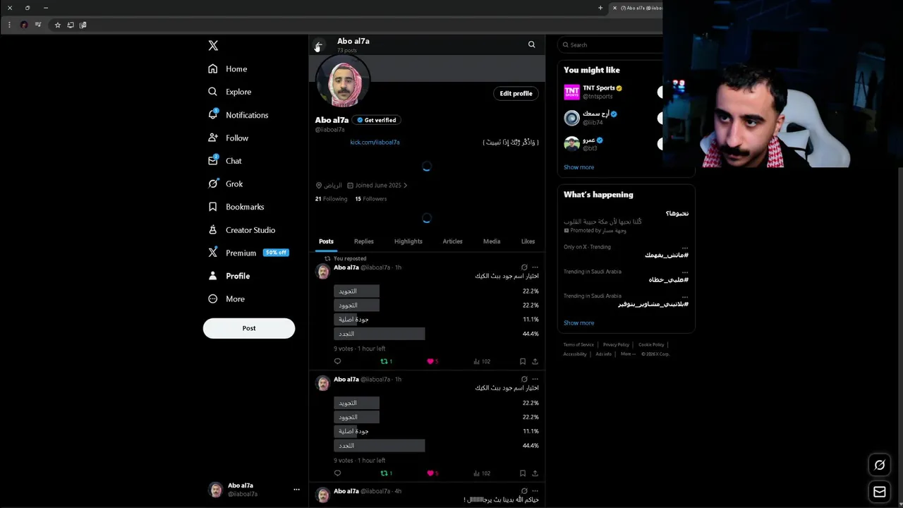This screenshot has width=903, height=508.
Task: Click the browser bookmark star icon
Action: tap(58, 25)
